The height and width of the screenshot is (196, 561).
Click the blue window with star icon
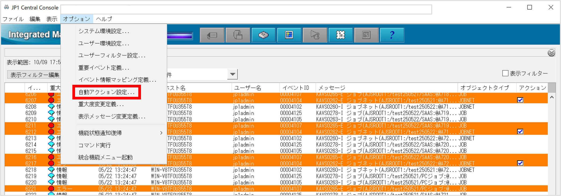click(x=289, y=35)
